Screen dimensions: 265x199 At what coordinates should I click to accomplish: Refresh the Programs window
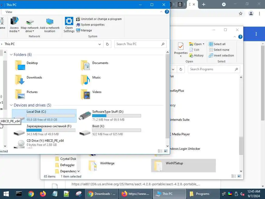pyautogui.click(x=181, y=69)
